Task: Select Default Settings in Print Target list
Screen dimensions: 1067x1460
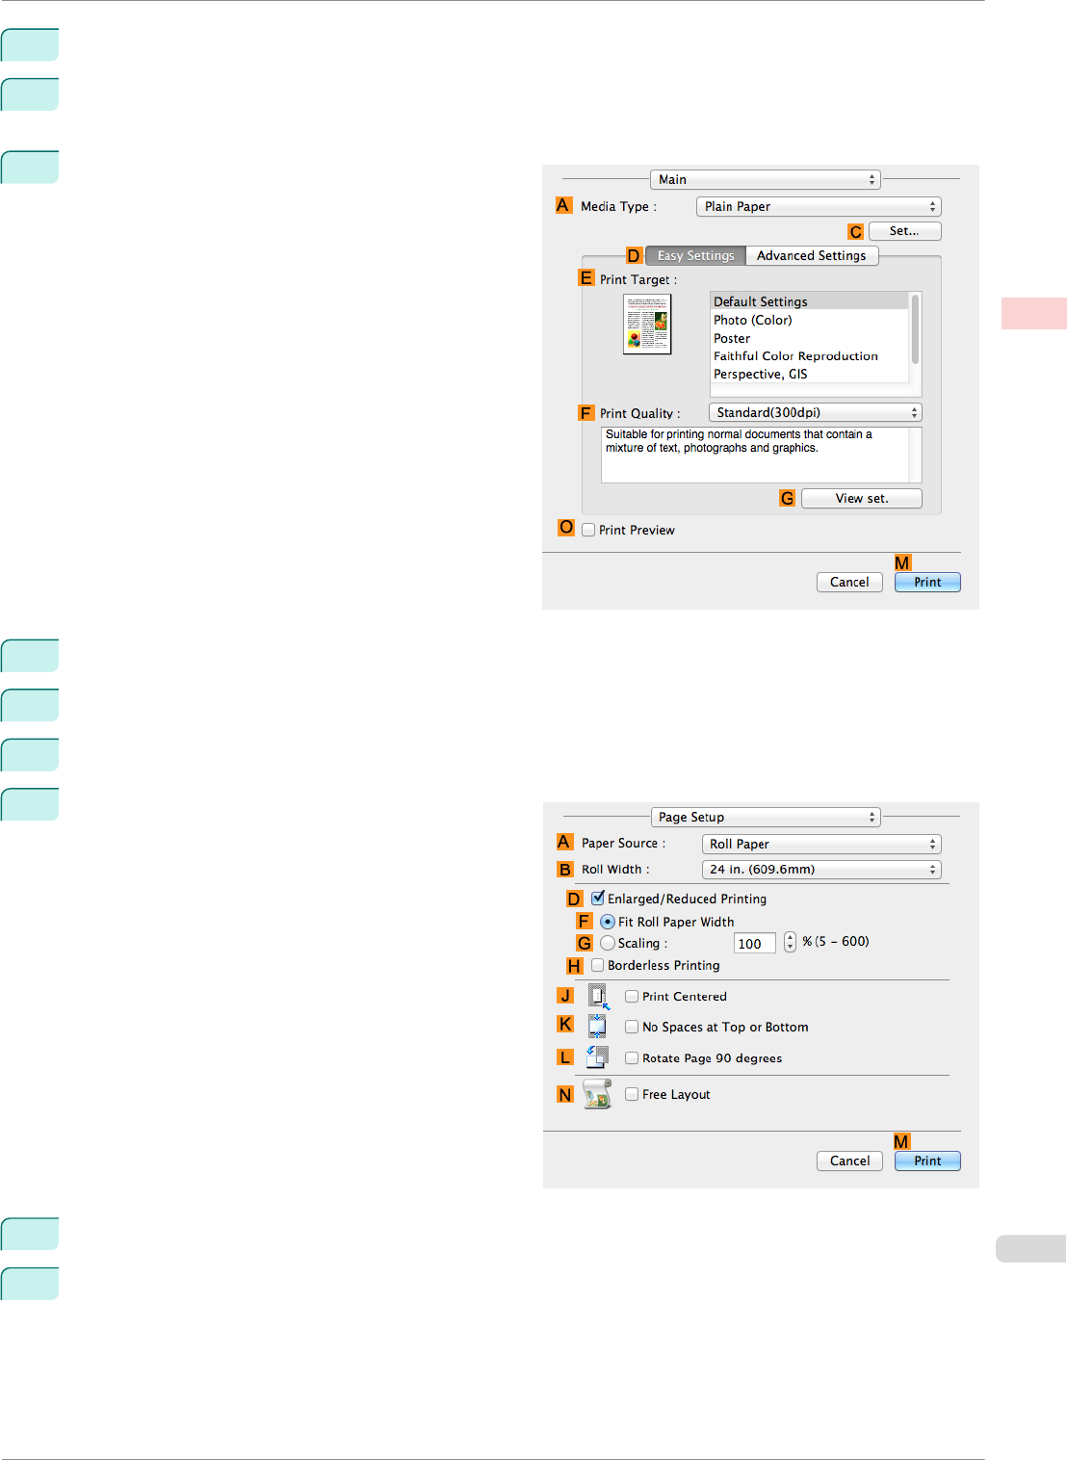Action: [x=809, y=301]
